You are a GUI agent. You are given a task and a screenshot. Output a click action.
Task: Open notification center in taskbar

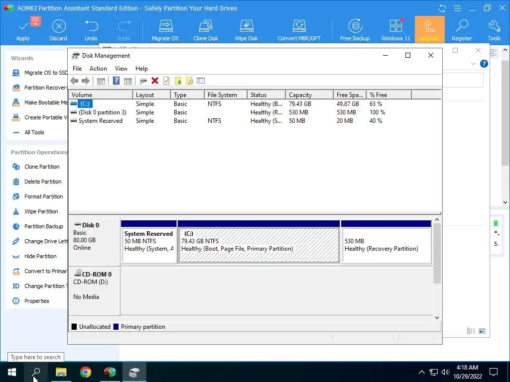click(494, 372)
